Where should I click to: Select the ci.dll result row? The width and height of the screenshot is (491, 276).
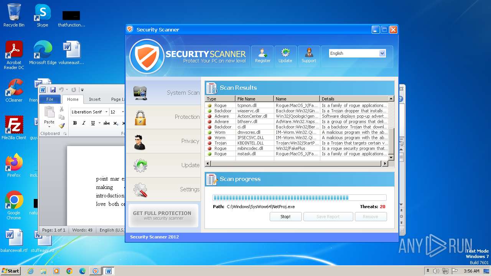click(x=297, y=127)
